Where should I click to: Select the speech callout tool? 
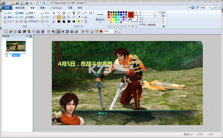pos(79,13)
